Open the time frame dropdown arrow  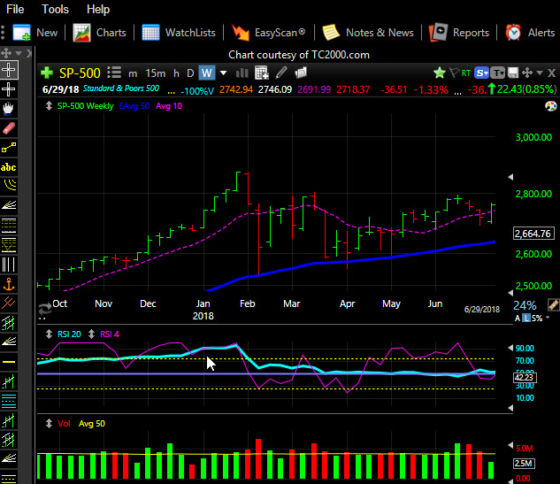[x=223, y=73]
